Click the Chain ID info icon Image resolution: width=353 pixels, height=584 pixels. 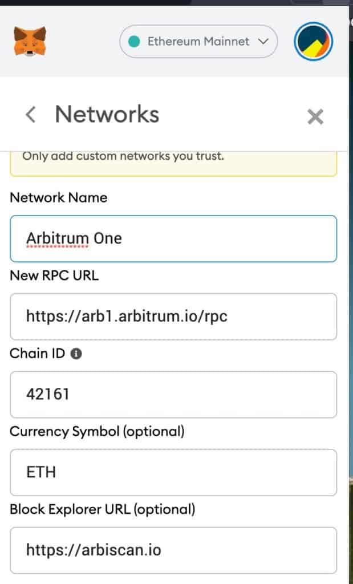76,354
